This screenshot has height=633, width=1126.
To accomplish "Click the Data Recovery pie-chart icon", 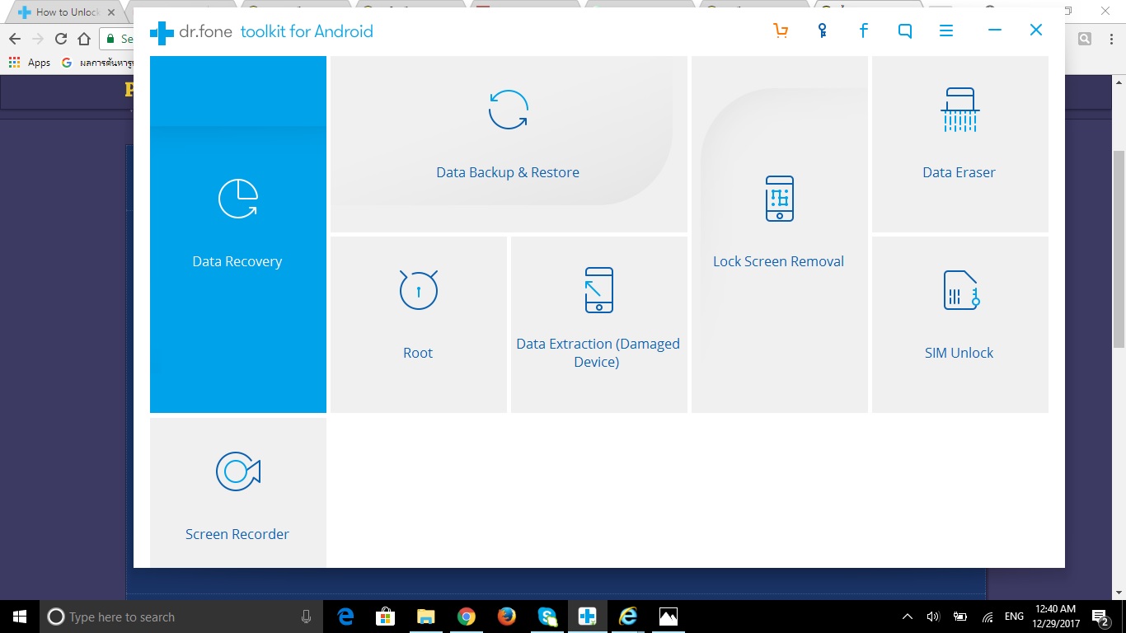I will (237, 199).
